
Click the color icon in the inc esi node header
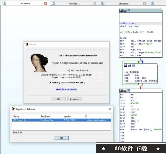(121, 91)
